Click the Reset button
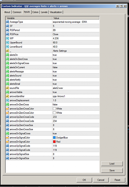 point(117,180)
